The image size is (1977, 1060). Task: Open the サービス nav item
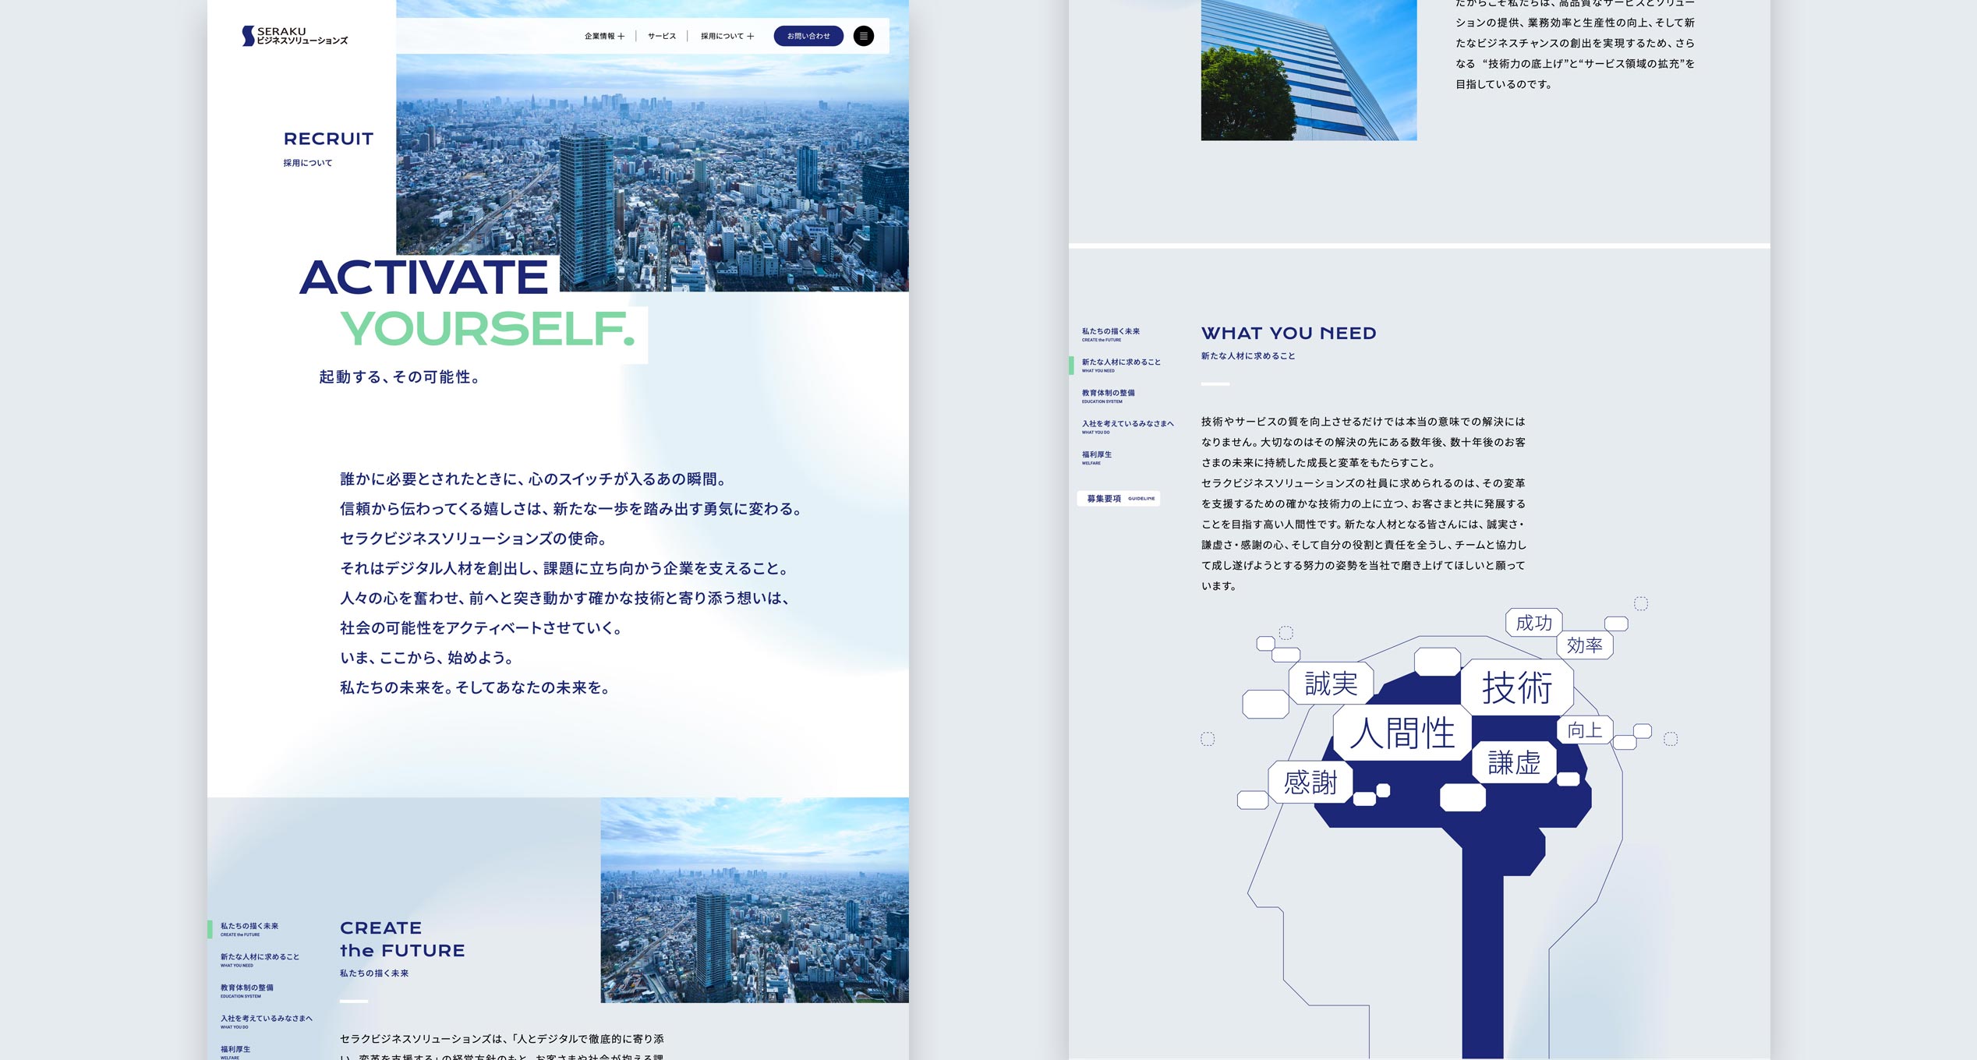pyautogui.click(x=661, y=36)
